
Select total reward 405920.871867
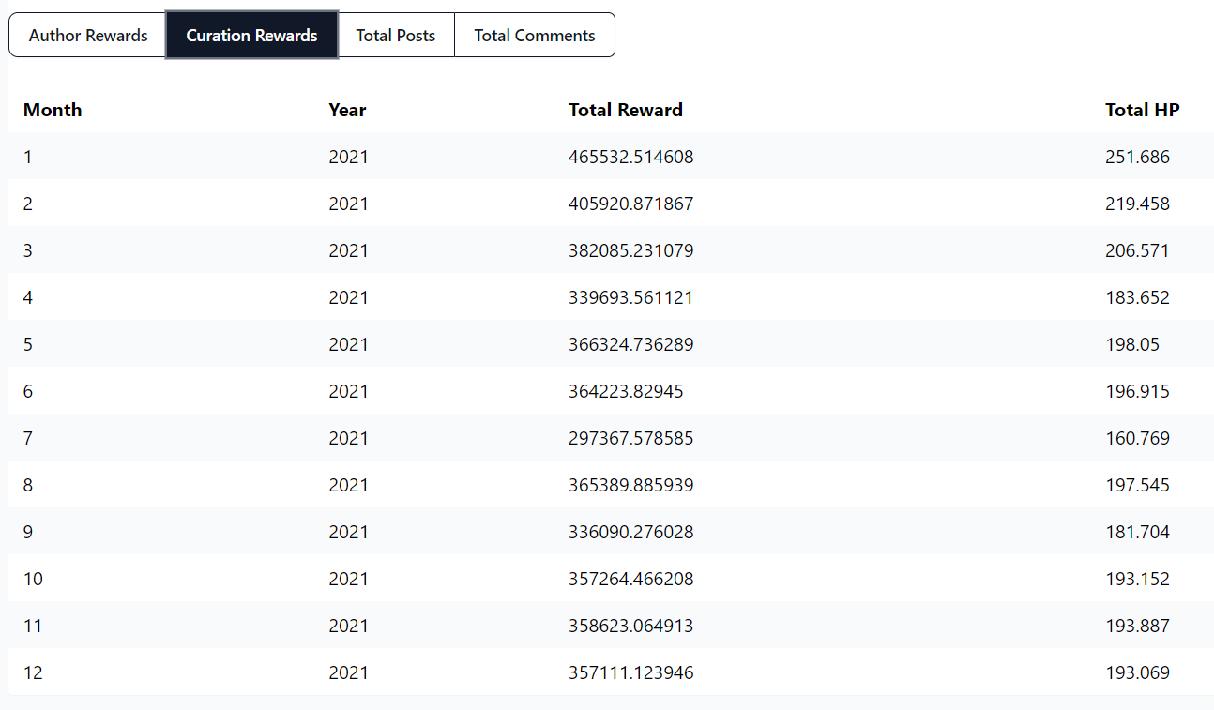631,204
